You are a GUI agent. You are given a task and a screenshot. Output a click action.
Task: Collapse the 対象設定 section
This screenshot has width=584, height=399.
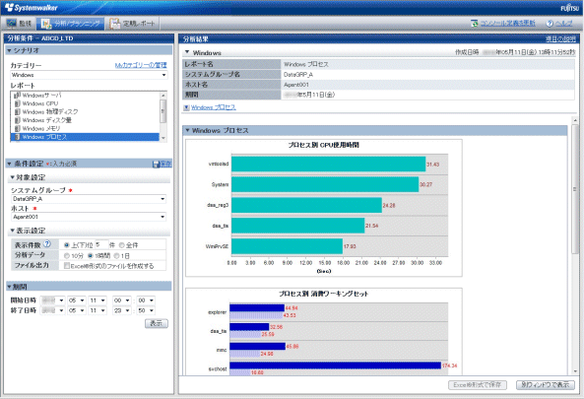click(12, 177)
